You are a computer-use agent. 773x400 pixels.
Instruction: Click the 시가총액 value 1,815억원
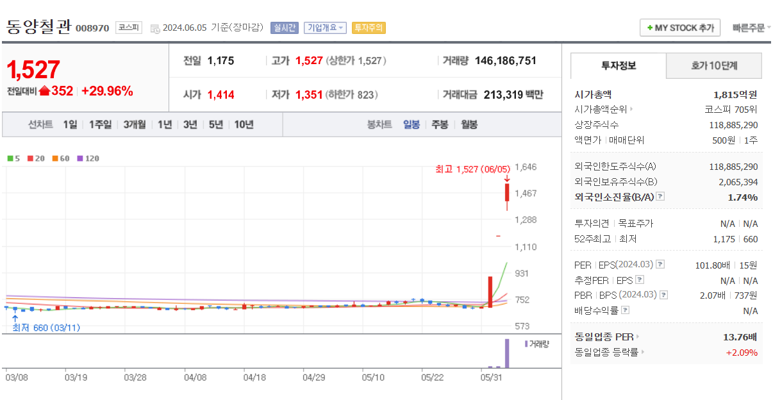tap(735, 94)
